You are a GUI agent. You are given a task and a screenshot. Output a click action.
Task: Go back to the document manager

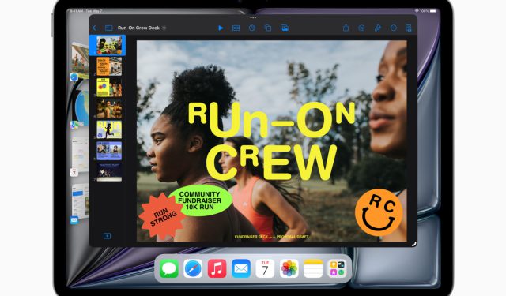click(x=94, y=28)
